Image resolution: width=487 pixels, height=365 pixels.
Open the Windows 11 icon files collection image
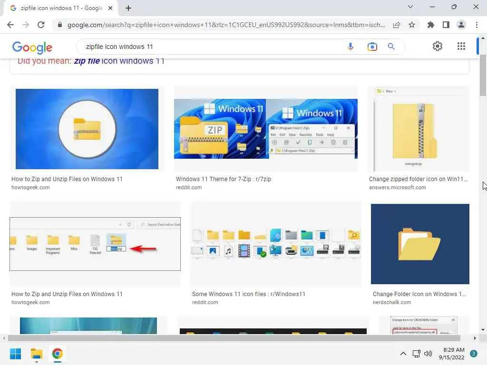coord(276,244)
